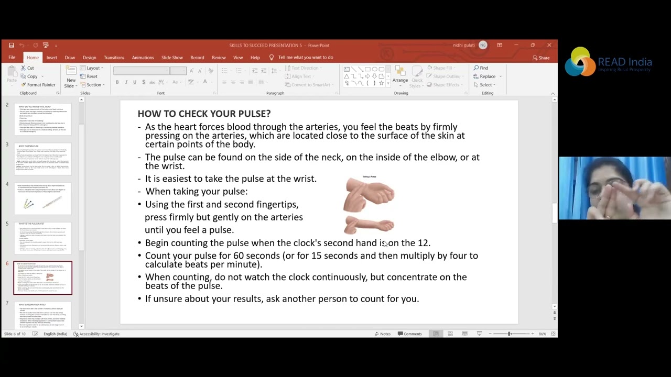Screen dimensions: 671x377
Task: Open Clipboard pane dialog launcher
Action: click(x=58, y=93)
